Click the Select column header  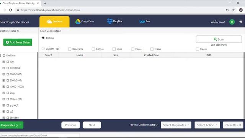click(49, 55)
